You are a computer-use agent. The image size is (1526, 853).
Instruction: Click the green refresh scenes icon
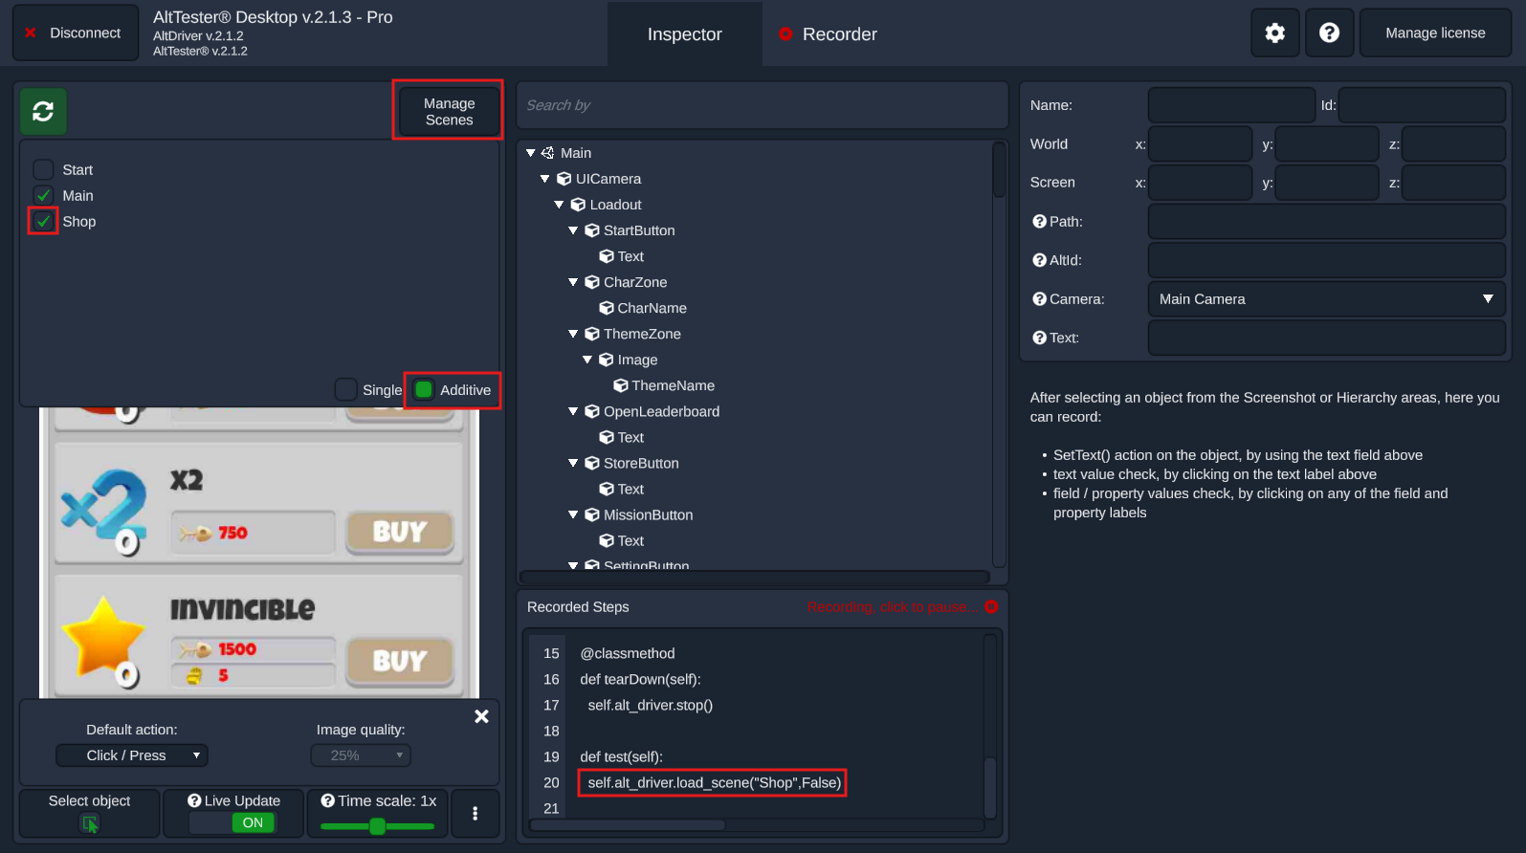click(x=43, y=112)
